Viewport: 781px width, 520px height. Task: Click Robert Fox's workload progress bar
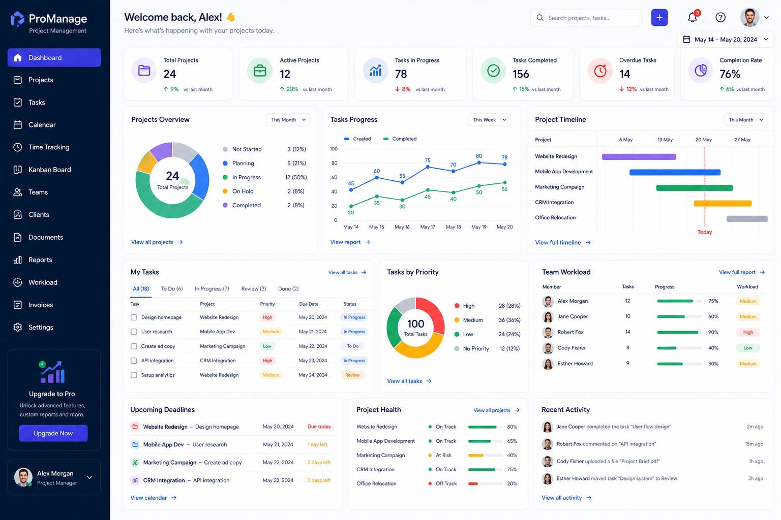pos(679,332)
